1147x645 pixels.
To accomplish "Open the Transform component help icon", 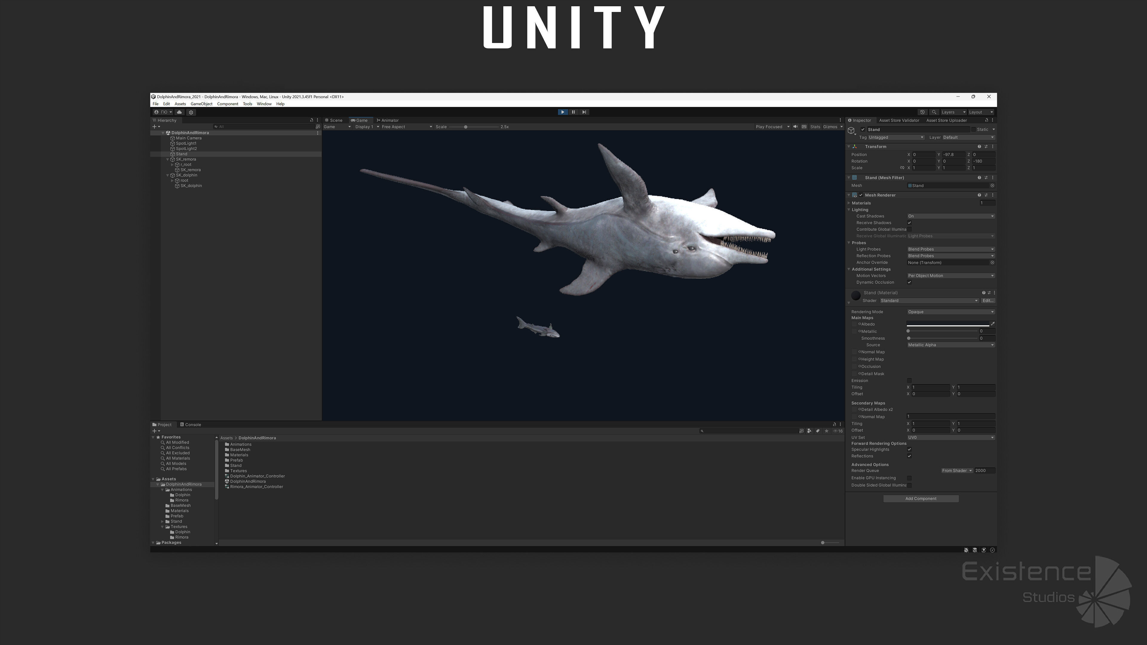I will (979, 146).
